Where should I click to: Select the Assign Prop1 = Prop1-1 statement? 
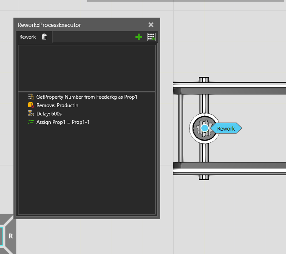coord(63,122)
